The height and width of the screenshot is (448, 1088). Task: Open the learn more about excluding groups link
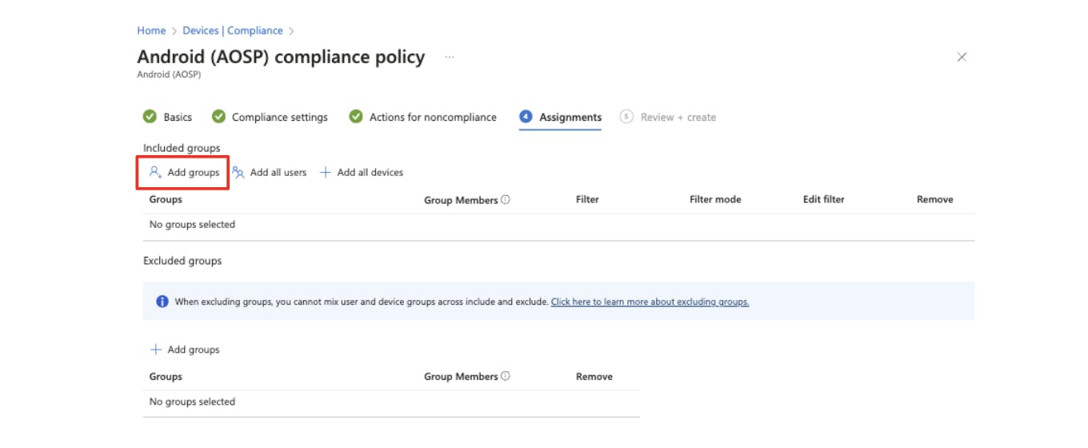(650, 302)
